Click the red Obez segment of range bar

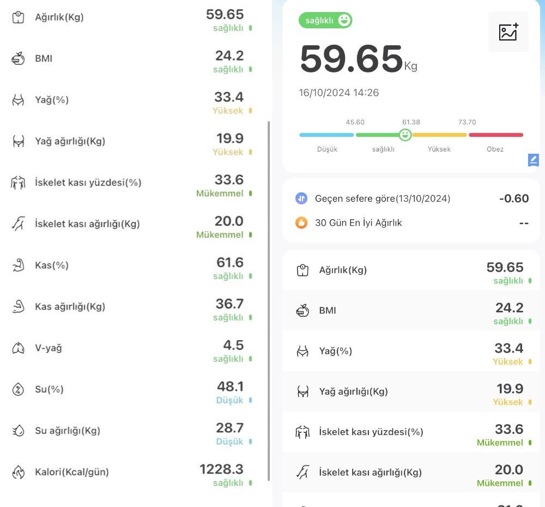click(495, 135)
